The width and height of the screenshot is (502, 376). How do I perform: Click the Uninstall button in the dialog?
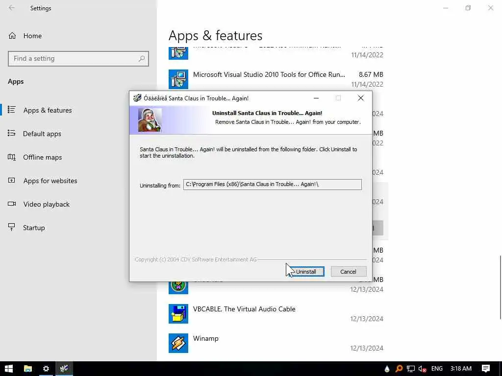306,271
